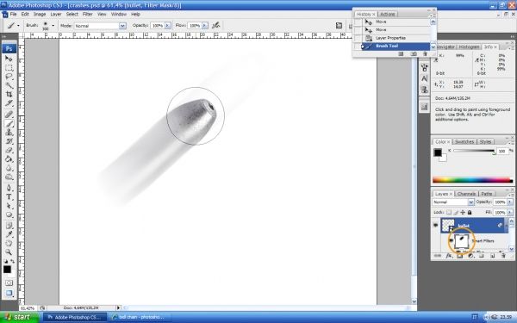Select the Rectangular Marquee tool

pos(9,68)
